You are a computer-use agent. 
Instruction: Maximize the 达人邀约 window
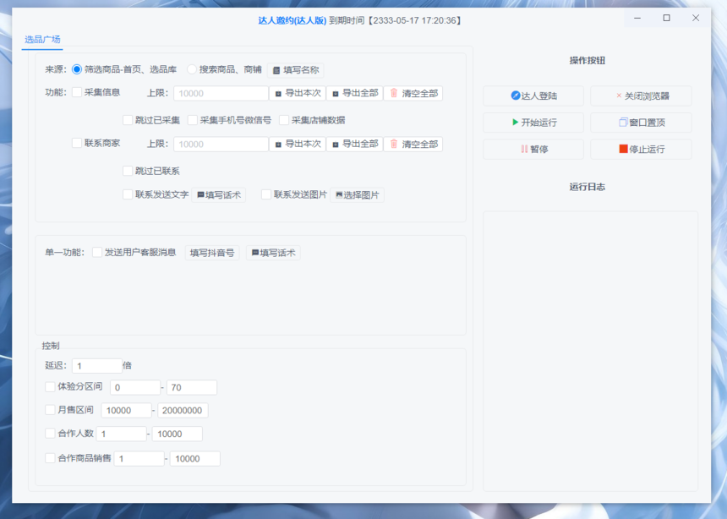(x=667, y=18)
